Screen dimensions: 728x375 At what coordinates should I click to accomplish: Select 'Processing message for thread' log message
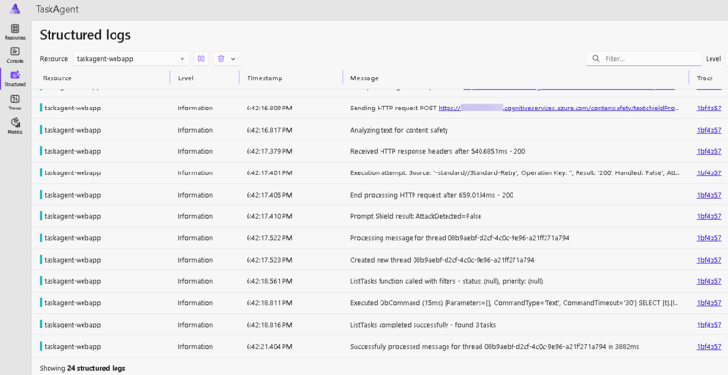coord(460,238)
